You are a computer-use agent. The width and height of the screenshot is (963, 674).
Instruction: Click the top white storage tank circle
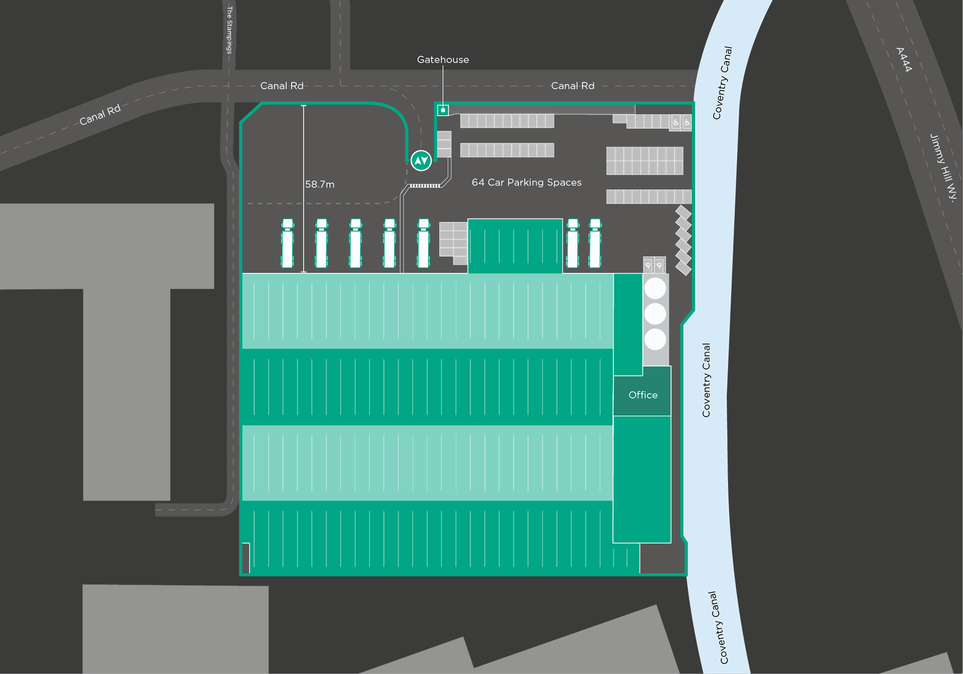coord(655,288)
